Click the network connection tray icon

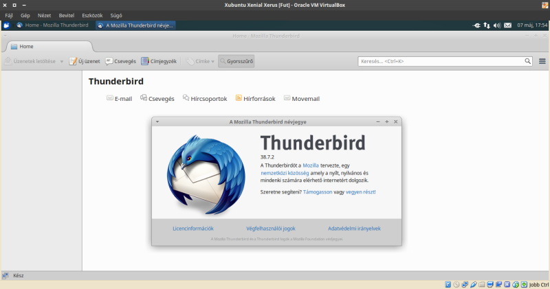[487, 25]
